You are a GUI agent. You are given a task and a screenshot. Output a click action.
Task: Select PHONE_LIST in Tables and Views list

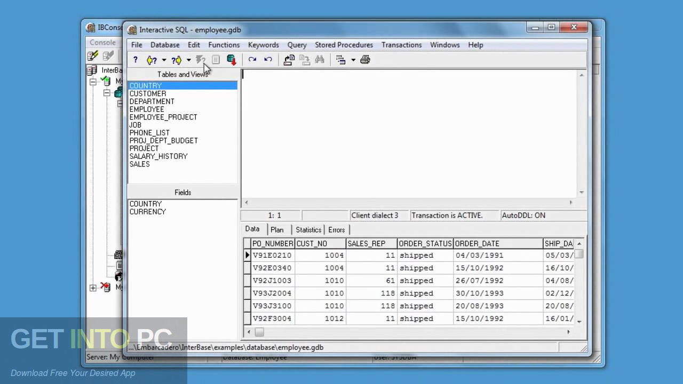149,133
